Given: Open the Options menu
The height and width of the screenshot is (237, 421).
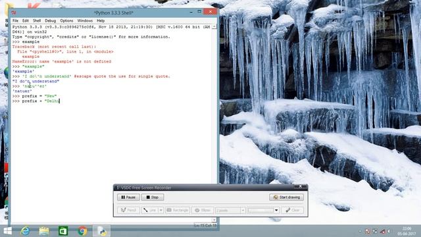Looking at the screenshot, I should [66, 20].
